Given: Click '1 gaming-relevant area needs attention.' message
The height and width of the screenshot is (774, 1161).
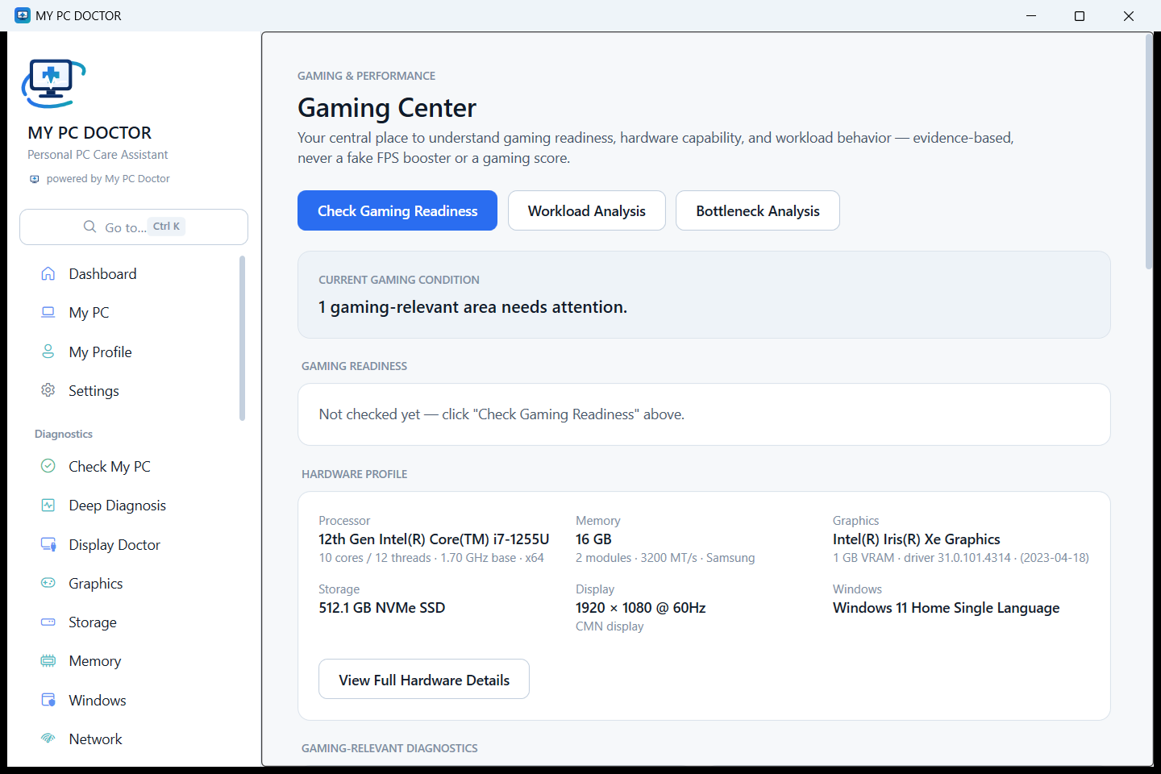Looking at the screenshot, I should pyautogui.click(x=473, y=307).
